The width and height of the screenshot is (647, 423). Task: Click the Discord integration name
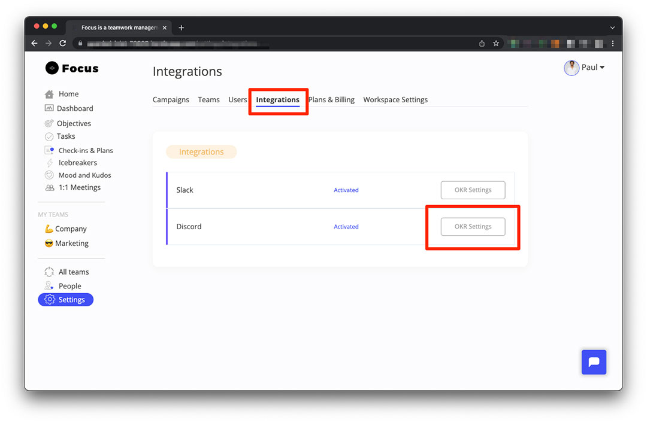point(189,227)
